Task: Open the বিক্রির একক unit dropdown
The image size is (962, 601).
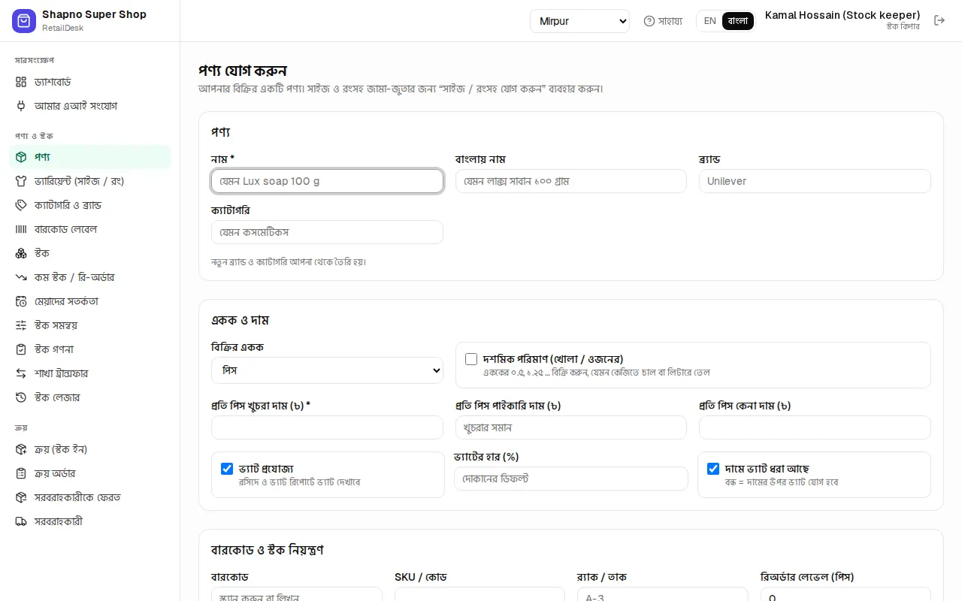Action: [327, 370]
